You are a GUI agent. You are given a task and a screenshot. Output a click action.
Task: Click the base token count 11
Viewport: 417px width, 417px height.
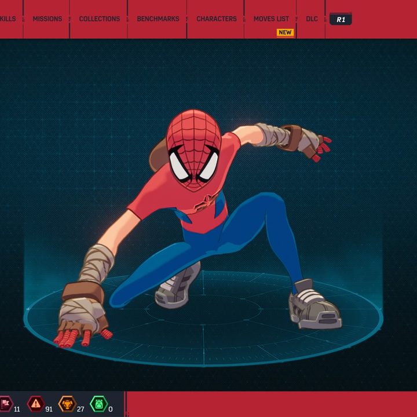17,409
